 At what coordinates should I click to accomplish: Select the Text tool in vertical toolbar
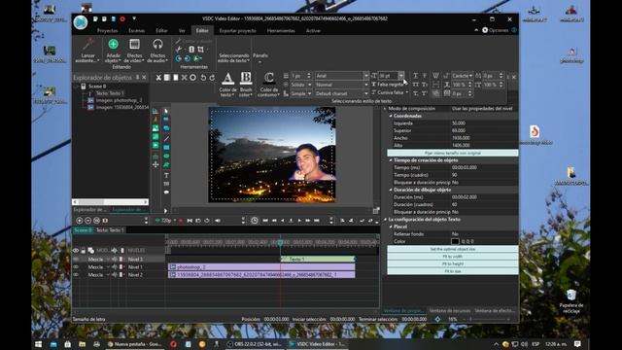point(166,175)
